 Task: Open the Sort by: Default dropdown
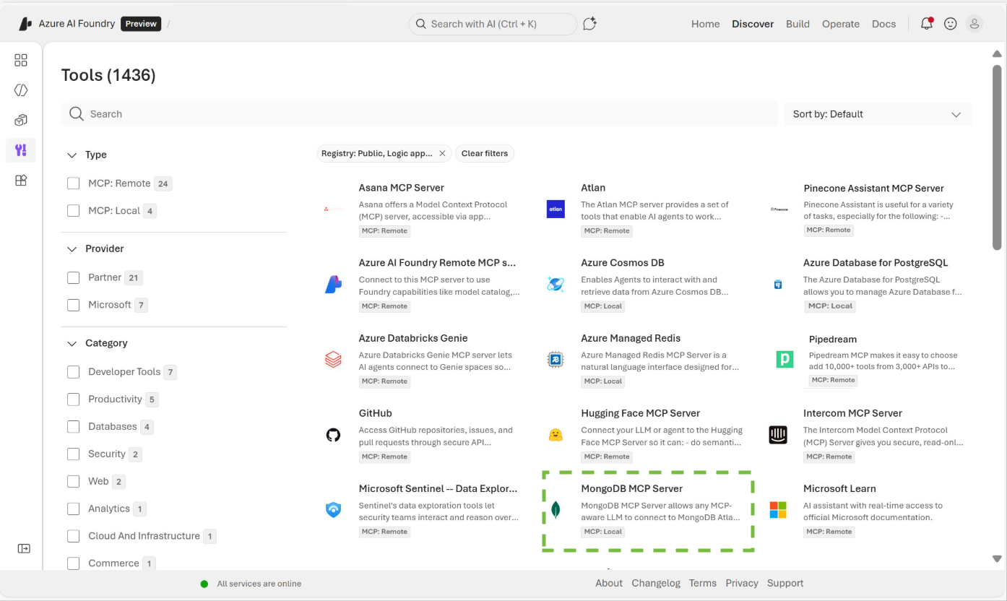(876, 113)
